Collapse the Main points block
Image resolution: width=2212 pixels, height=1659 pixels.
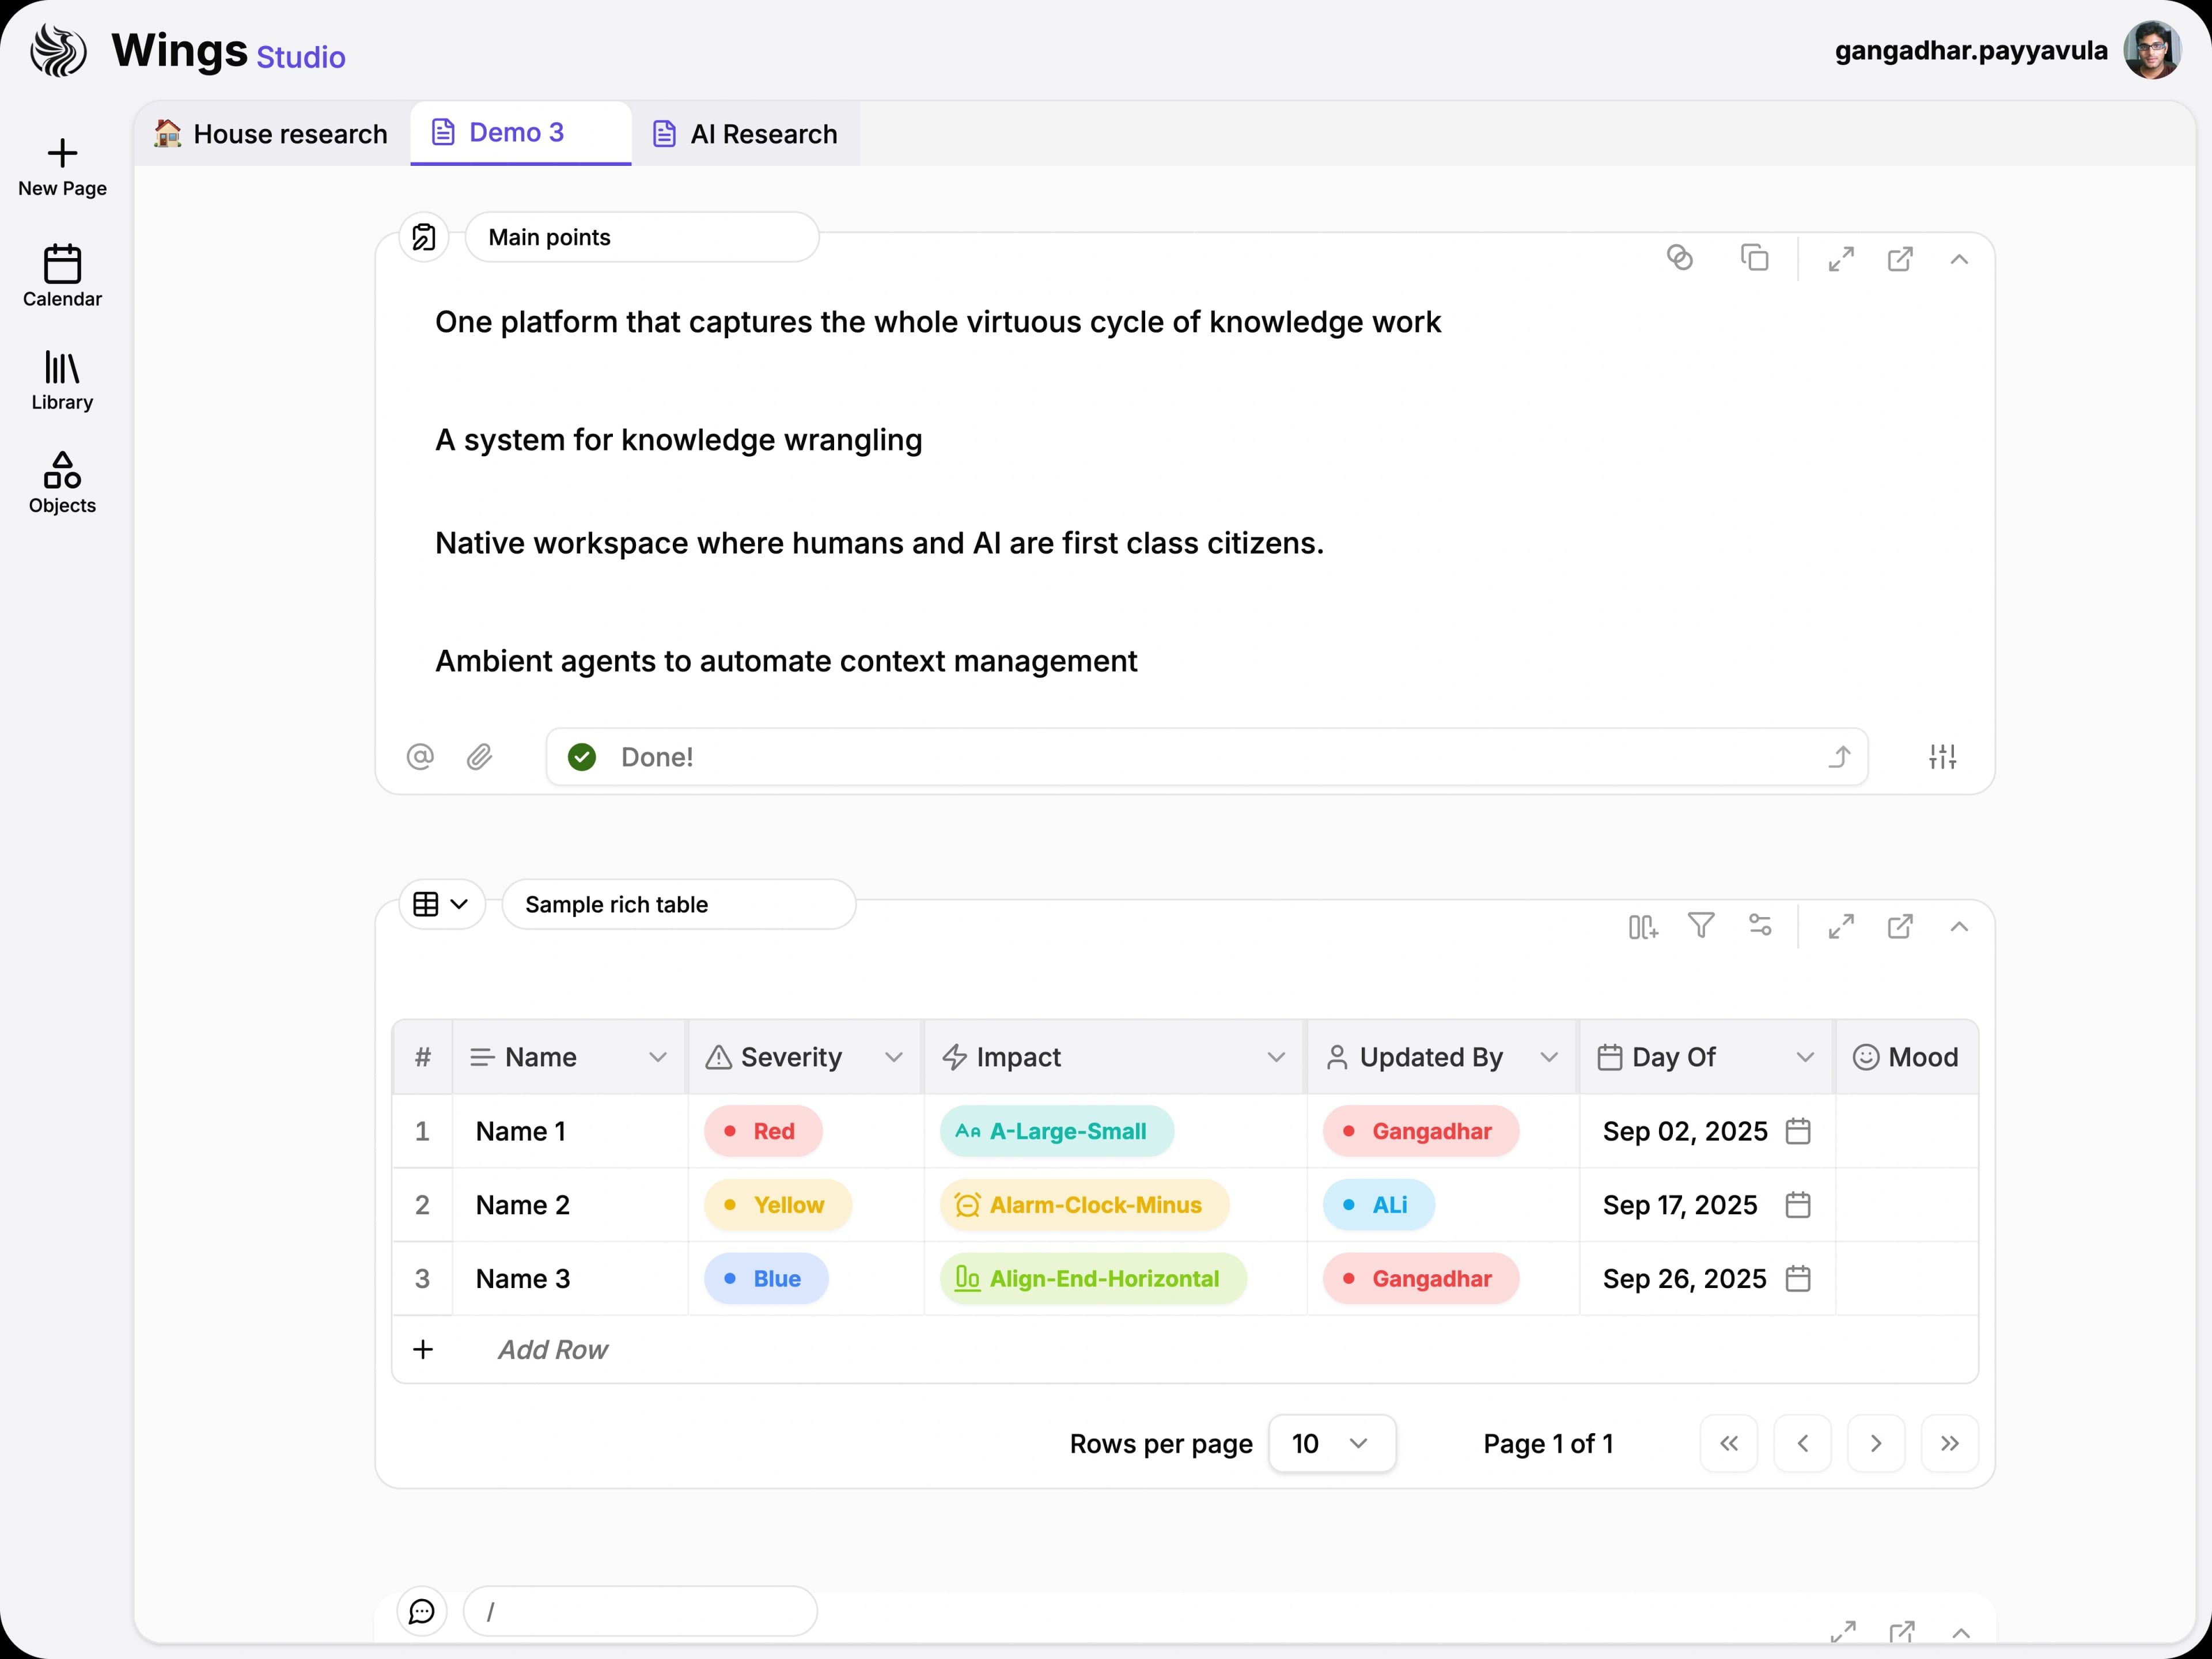(x=1959, y=259)
